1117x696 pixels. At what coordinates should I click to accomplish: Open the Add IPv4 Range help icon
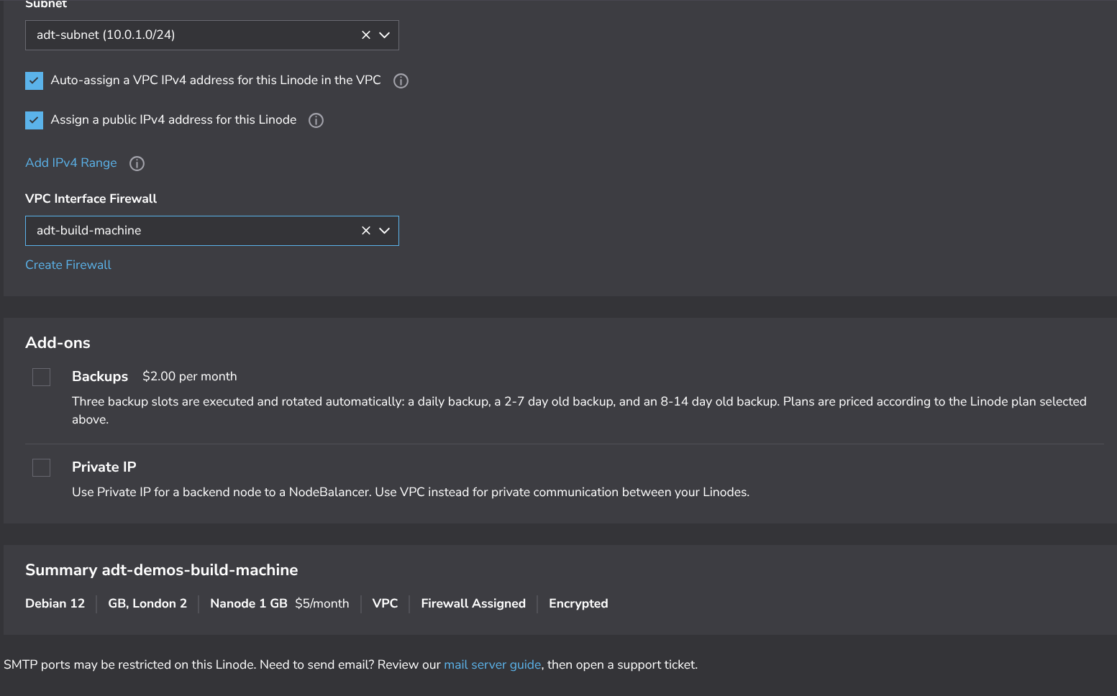click(137, 164)
